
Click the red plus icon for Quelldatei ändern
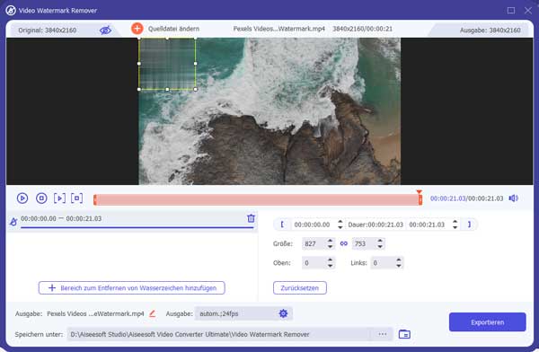tap(137, 29)
